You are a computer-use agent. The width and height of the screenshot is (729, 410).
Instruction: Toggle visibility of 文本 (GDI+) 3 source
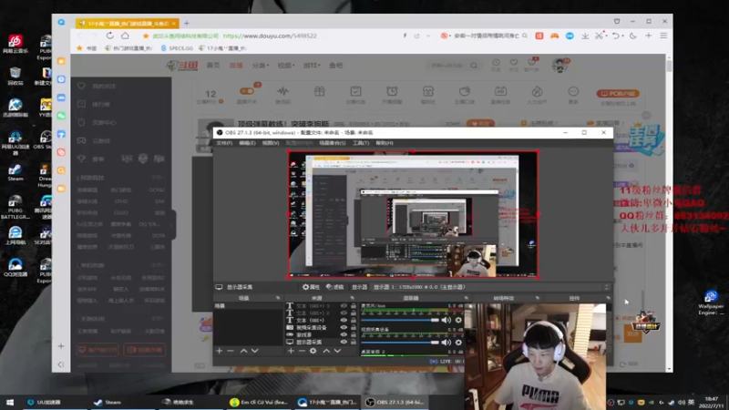(344, 306)
